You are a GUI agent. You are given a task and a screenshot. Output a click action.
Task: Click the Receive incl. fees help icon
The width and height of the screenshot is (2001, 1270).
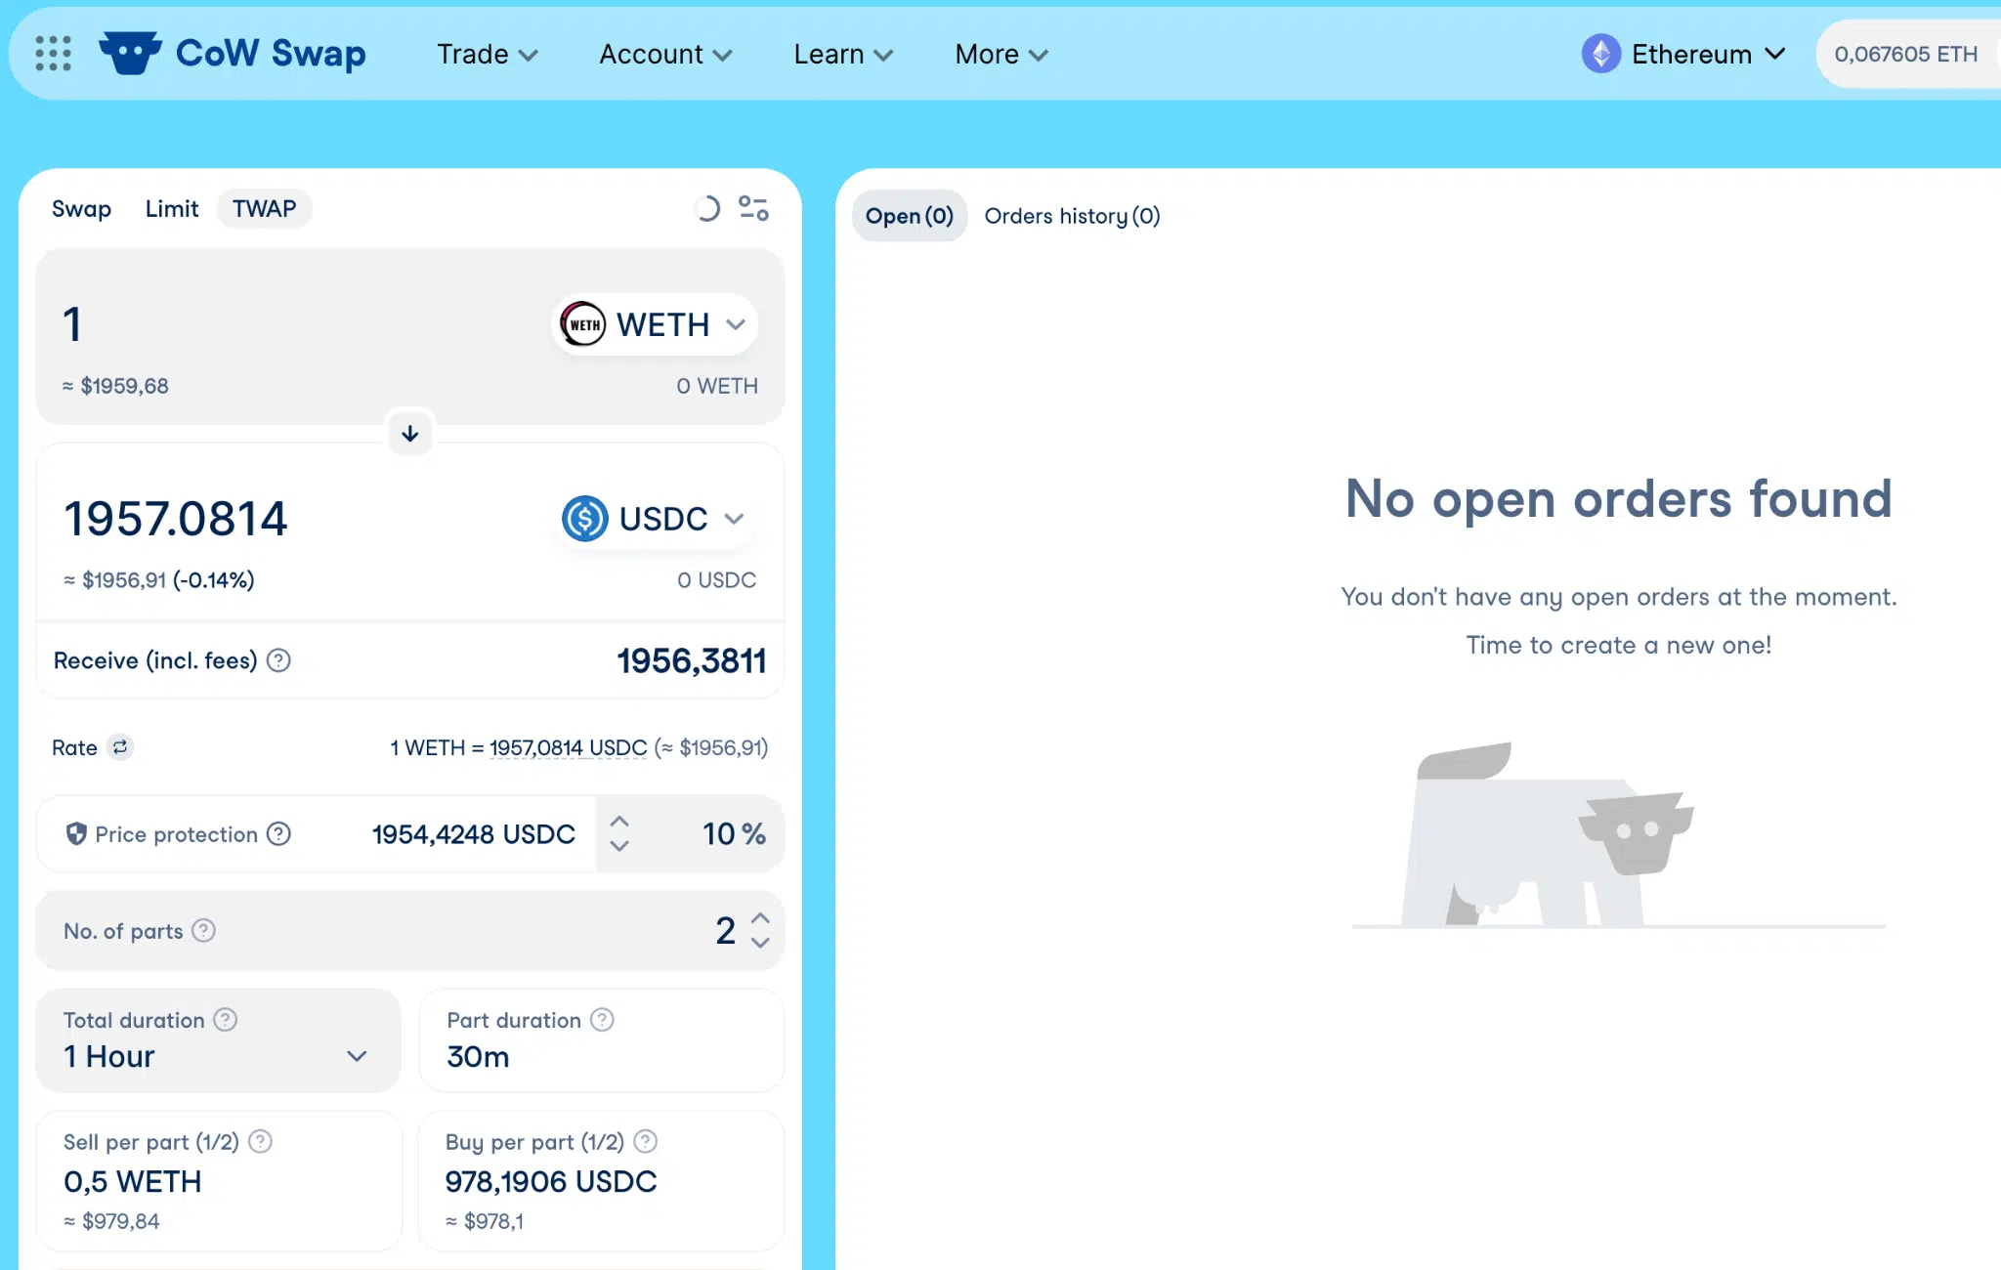click(x=278, y=660)
